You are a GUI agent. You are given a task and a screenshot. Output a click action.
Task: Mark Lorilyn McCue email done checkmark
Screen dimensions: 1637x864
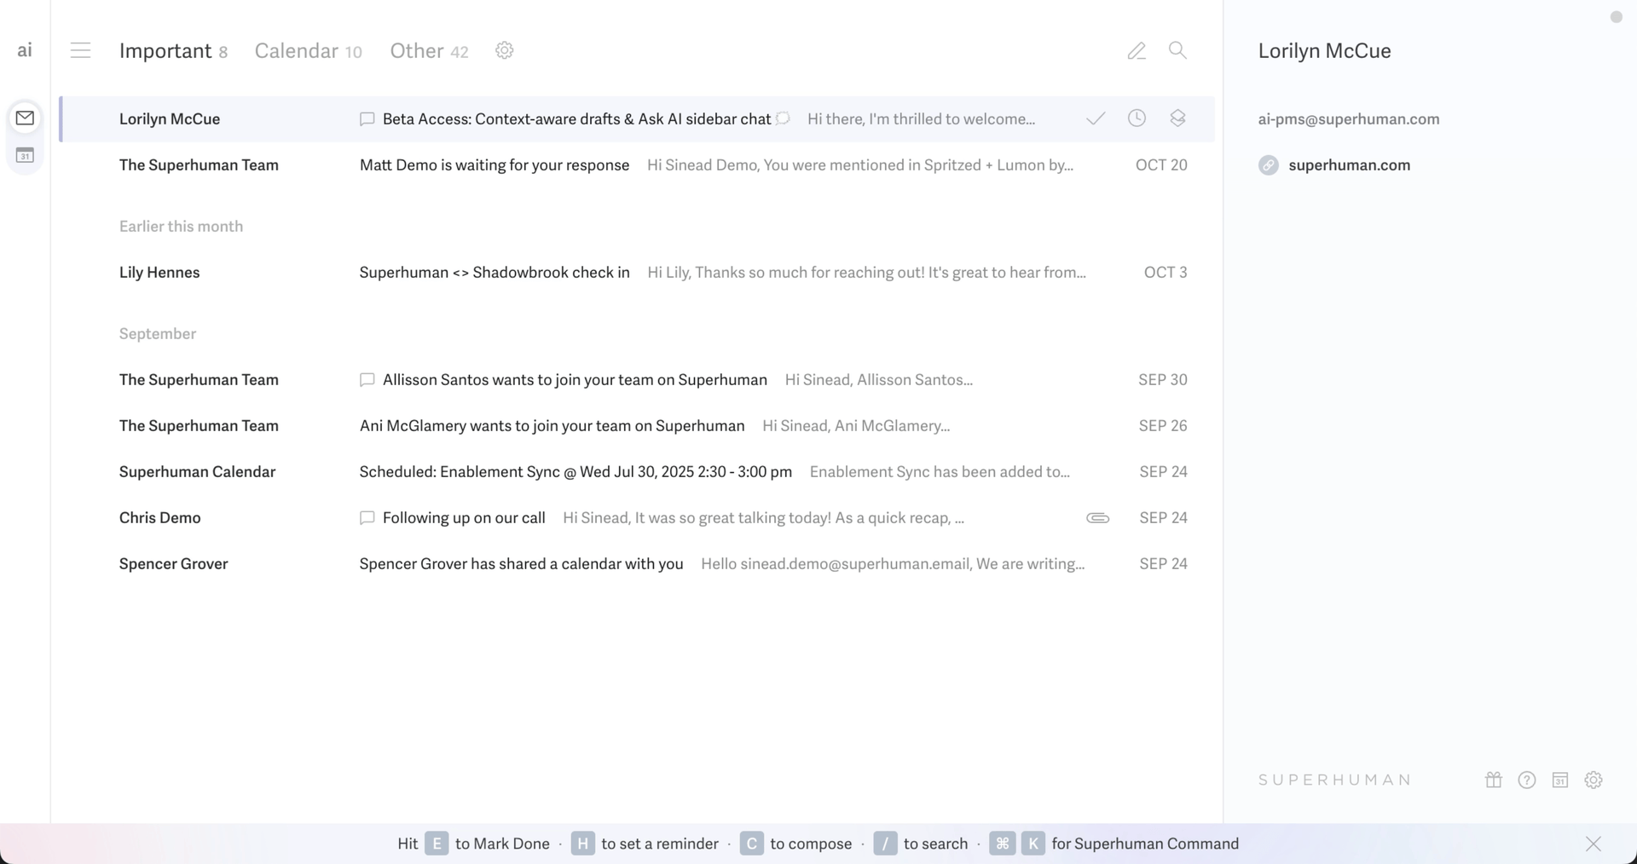1096,118
